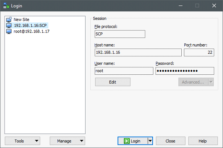This screenshot has width=223, height=148.
Task: Click the User name label
Action: pos(104,63)
